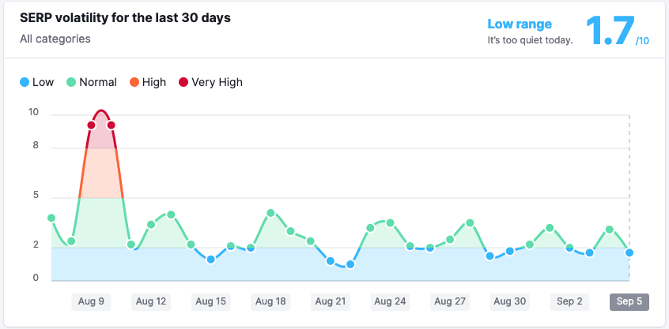Screen dimensions: 669x329
Task: Click the "SERP volatility for the last 30 days" title
Action: click(x=125, y=17)
